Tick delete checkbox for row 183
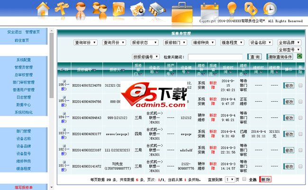 (300, 134)
